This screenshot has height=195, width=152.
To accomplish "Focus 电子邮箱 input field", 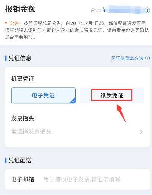I will coord(82,179).
